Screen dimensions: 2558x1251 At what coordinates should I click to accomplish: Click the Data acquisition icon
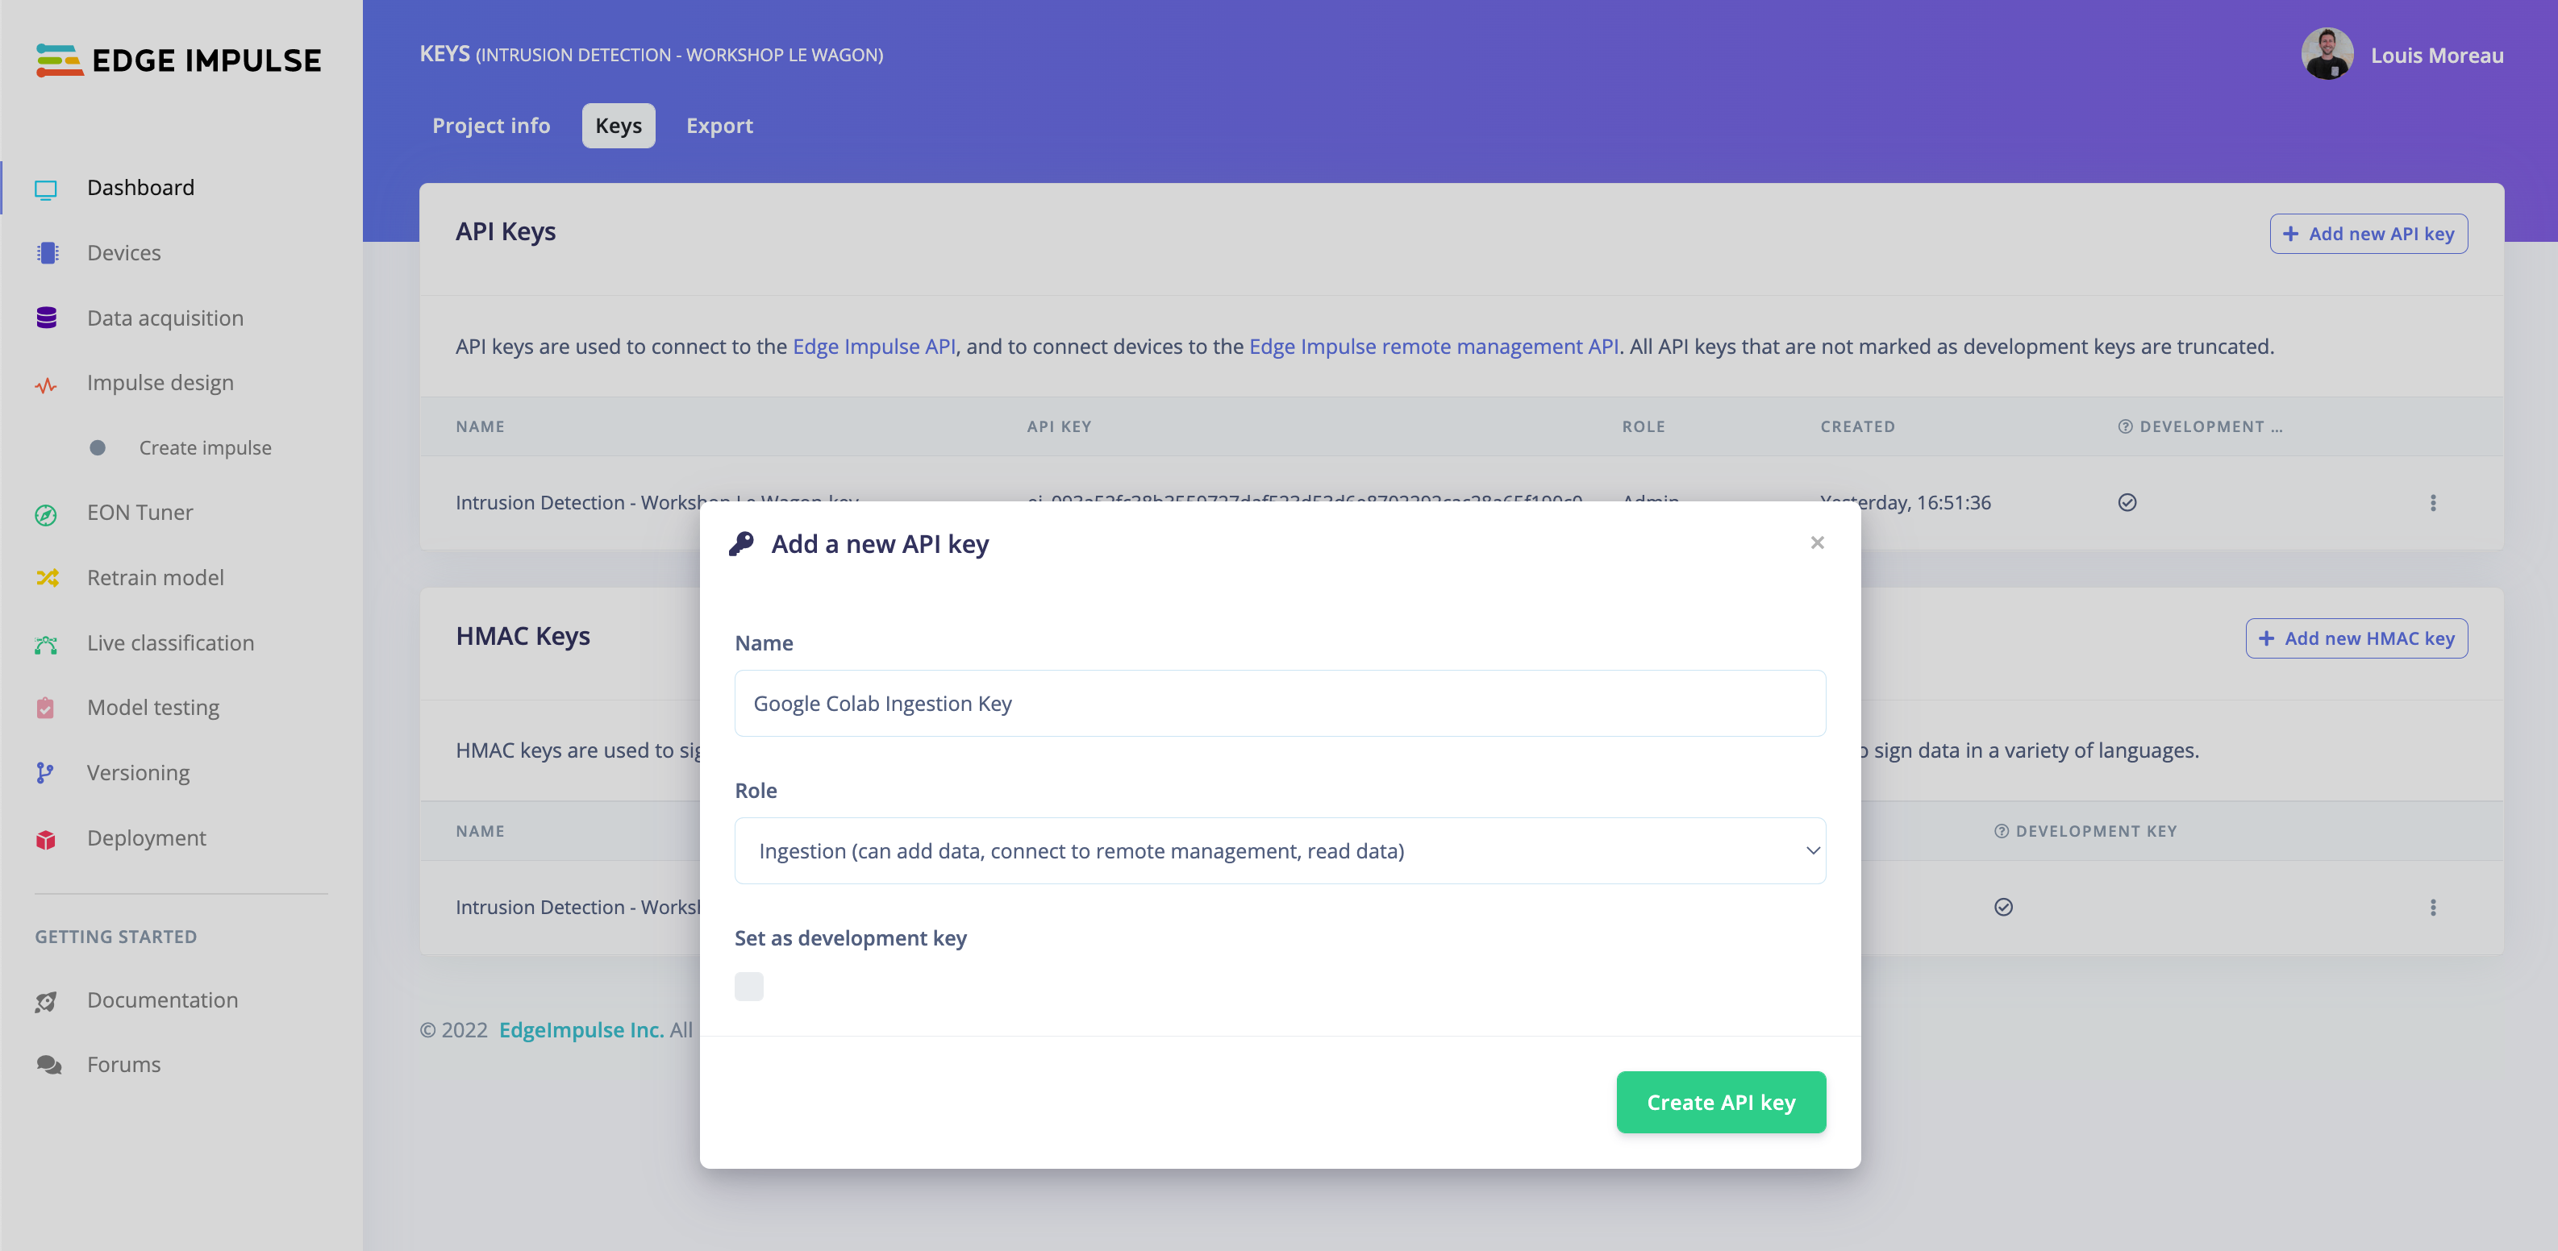click(46, 317)
